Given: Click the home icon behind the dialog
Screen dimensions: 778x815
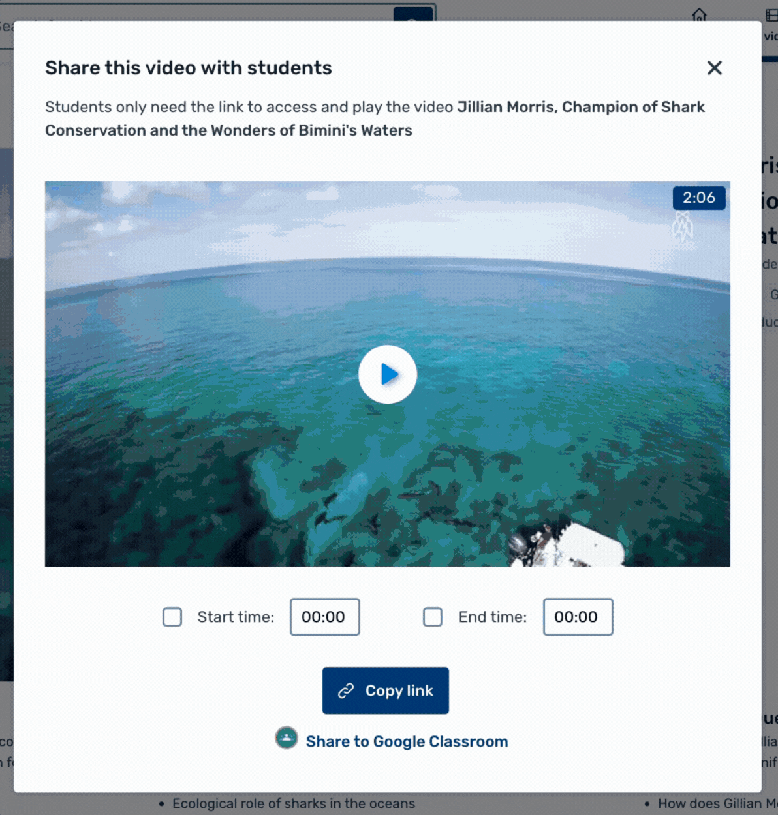Looking at the screenshot, I should (x=699, y=14).
